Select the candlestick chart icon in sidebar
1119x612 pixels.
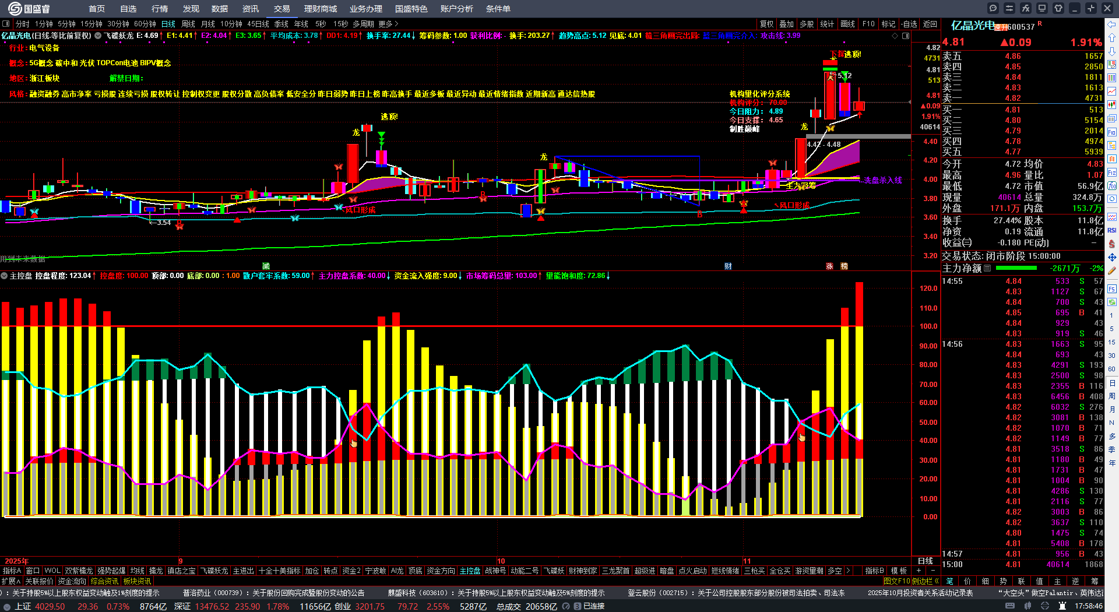point(1112,105)
